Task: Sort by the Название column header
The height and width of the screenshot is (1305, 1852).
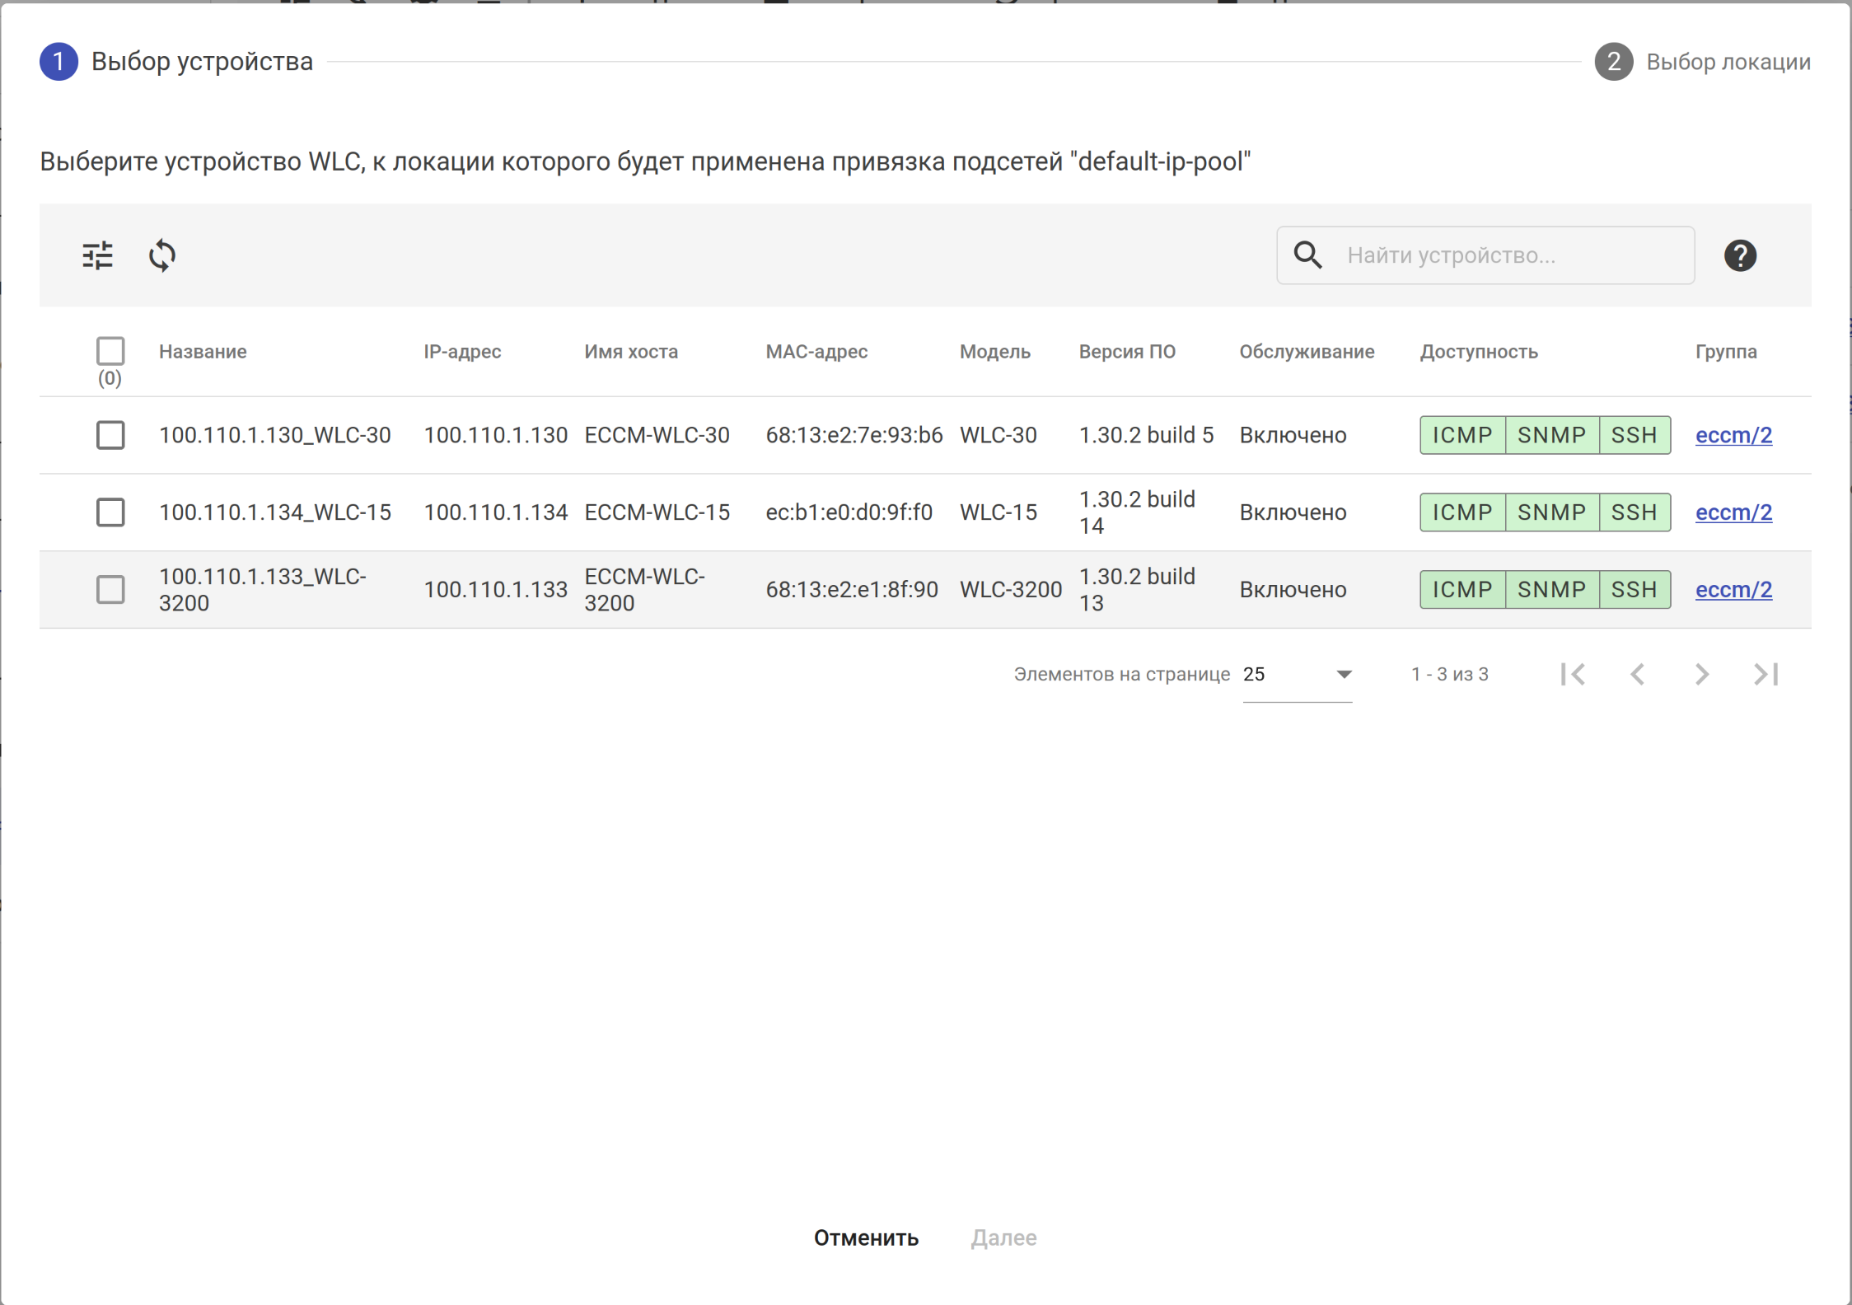Action: tap(203, 352)
